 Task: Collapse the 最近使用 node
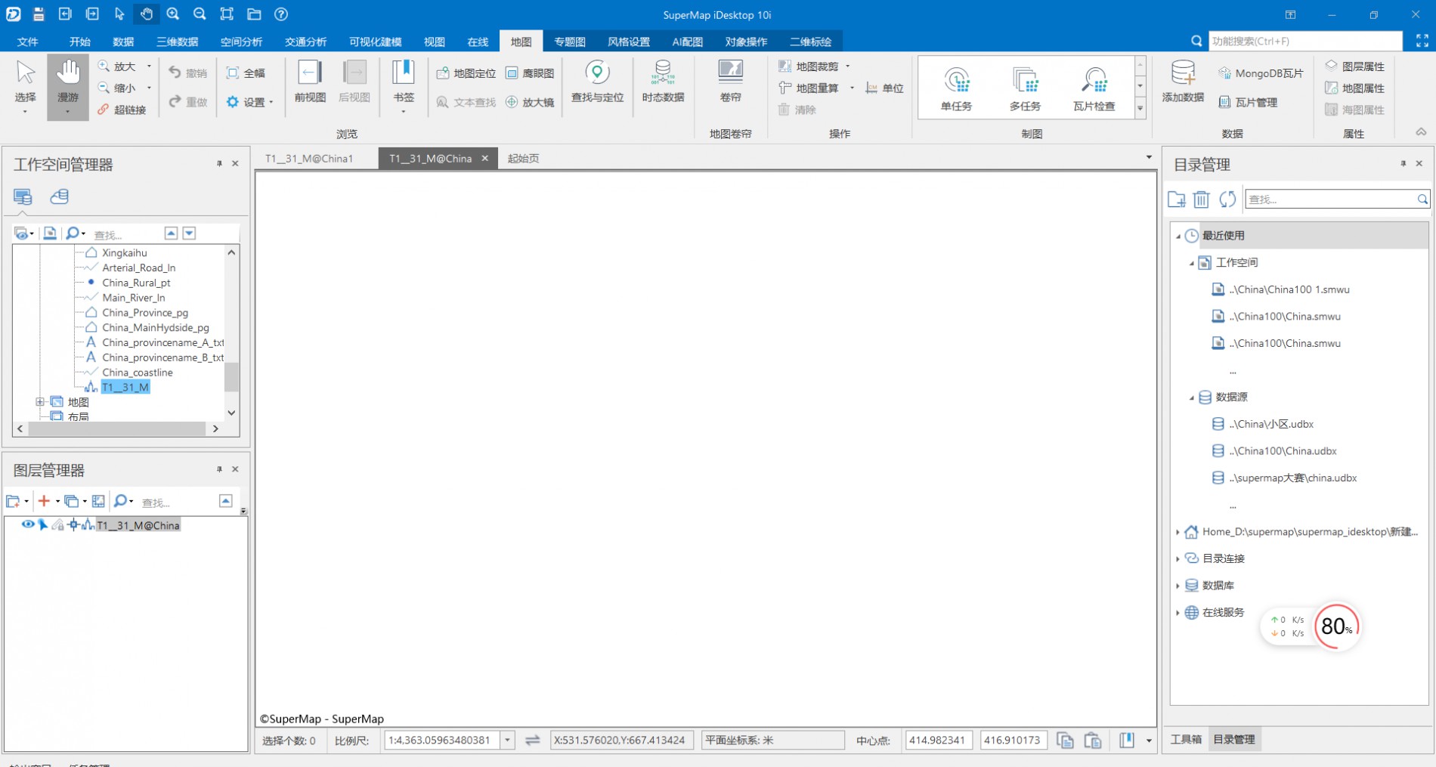click(x=1178, y=236)
